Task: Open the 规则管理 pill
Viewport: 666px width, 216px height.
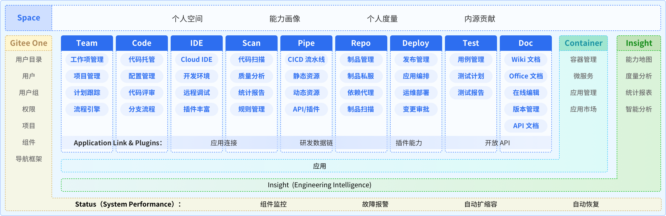Action: [x=252, y=109]
